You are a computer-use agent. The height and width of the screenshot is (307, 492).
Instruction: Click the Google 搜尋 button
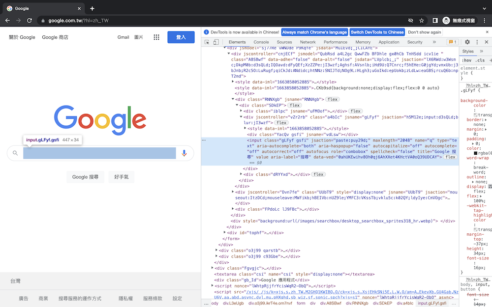point(85,177)
